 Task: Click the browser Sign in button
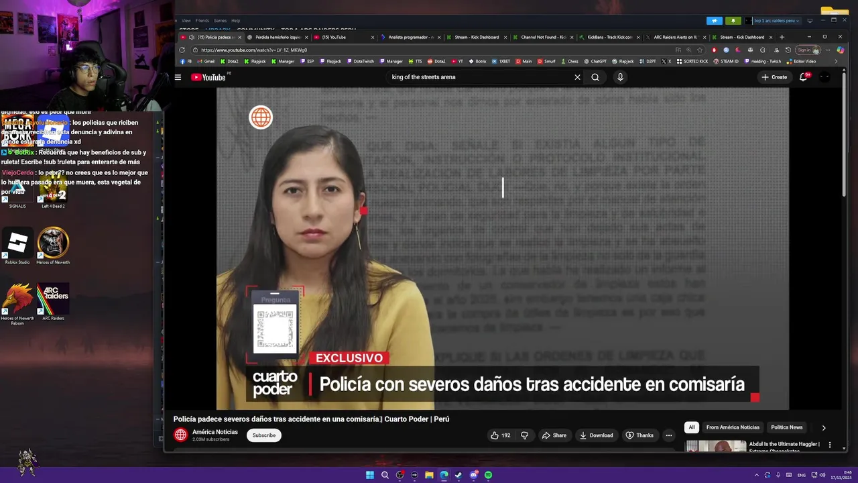pyautogui.click(x=808, y=50)
